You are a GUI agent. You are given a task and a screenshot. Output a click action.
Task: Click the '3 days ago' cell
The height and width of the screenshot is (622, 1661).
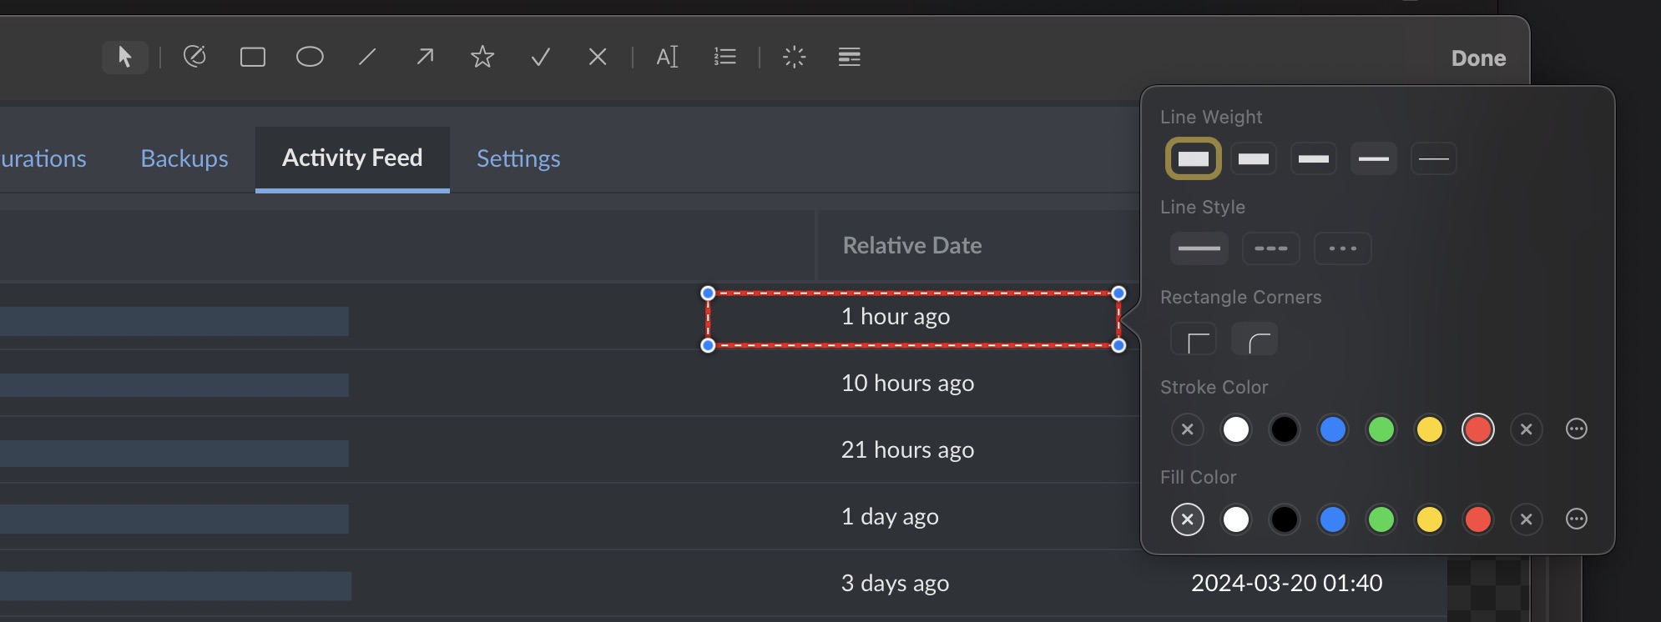click(895, 583)
